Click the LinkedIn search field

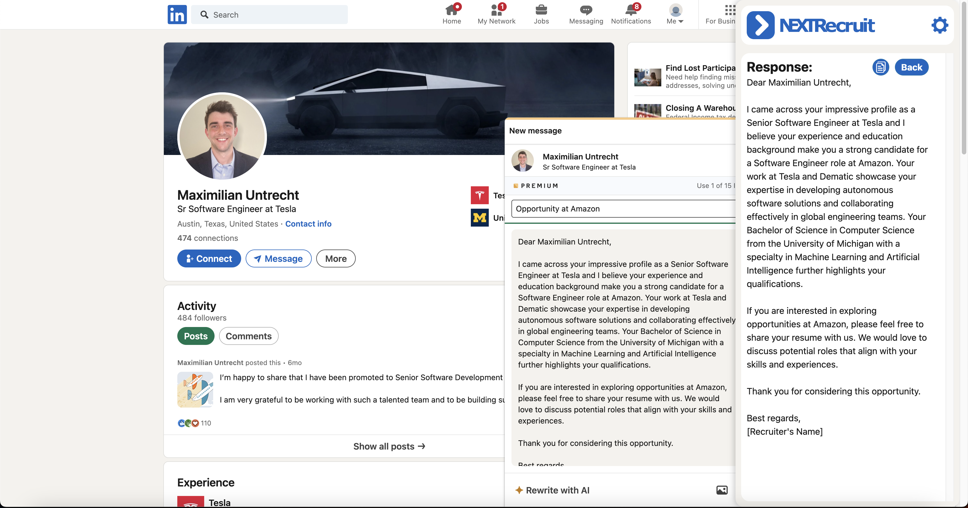[269, 15]
